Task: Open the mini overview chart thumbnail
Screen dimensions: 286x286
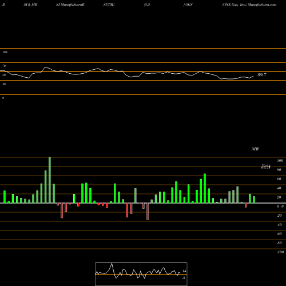Action: click(141, 274)
